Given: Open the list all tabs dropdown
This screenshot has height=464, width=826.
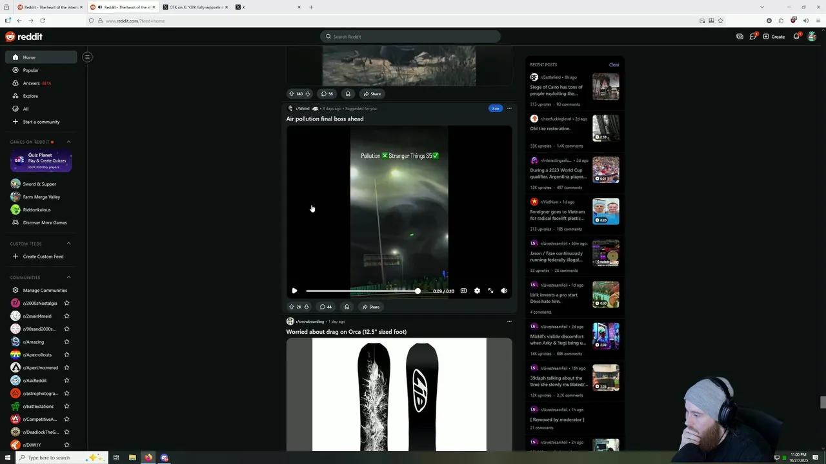Looking at the screenshot, I should (x=761, y=7).
